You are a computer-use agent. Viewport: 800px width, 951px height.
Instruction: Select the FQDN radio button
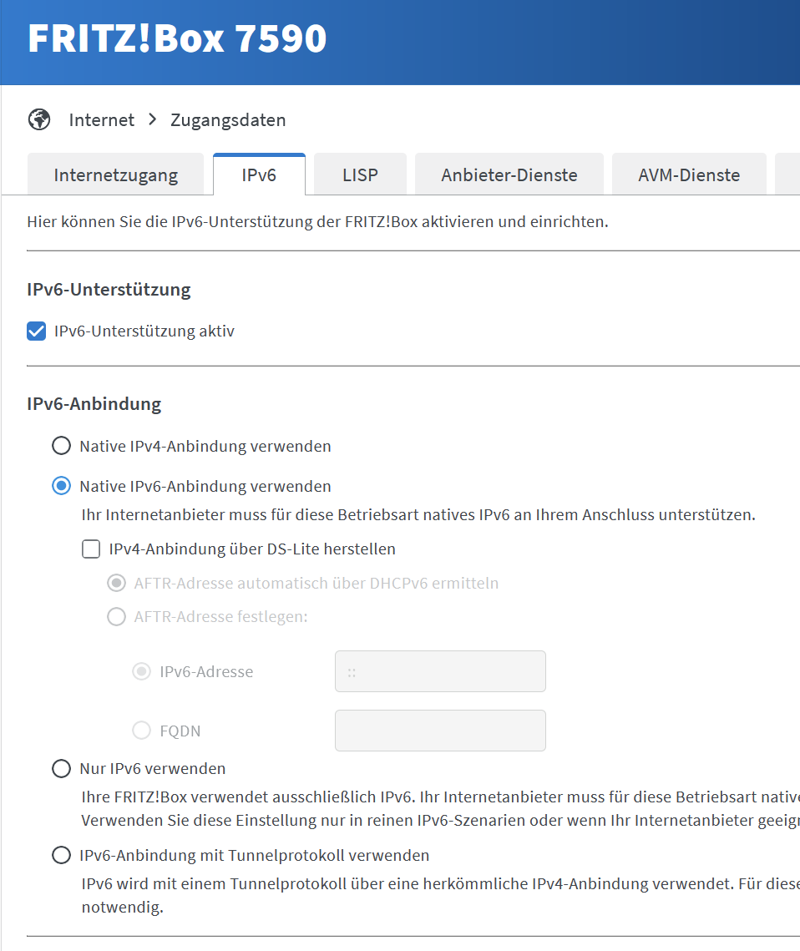[x=142, y=731]
